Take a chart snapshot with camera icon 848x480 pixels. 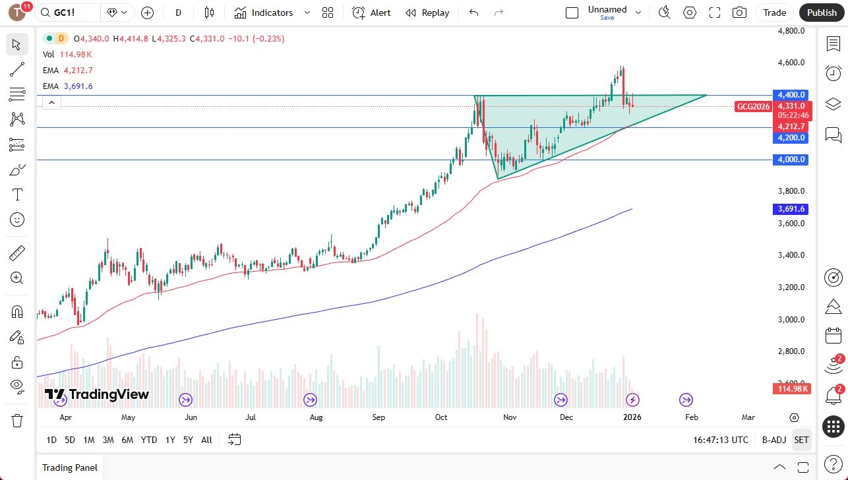tap(740, 13)
